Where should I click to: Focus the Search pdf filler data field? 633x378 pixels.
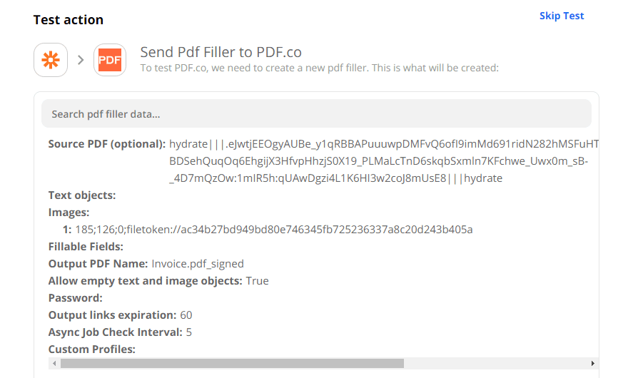(316, 114)
